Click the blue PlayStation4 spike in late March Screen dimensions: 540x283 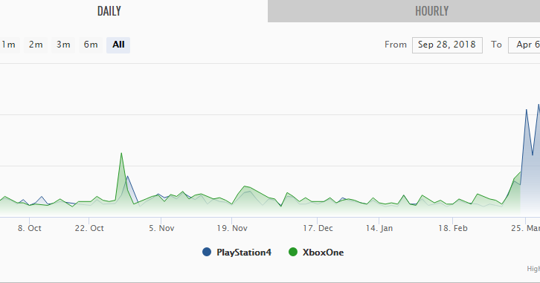[x=526, y=109]
